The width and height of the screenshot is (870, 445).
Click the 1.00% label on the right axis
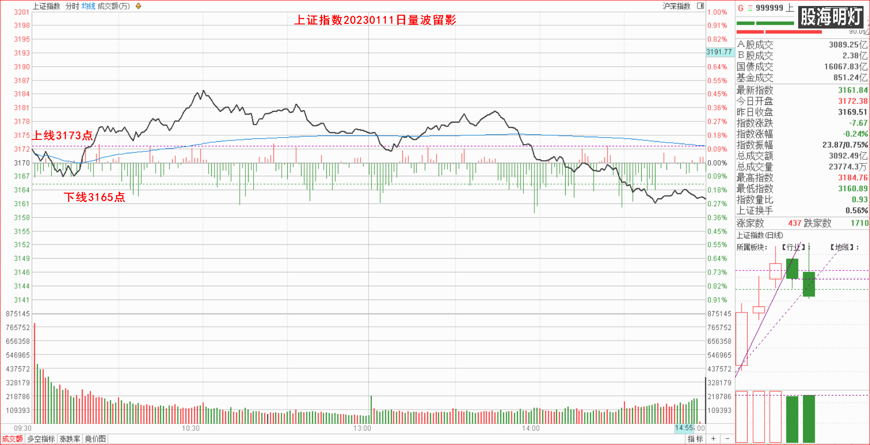click(717, 12)
